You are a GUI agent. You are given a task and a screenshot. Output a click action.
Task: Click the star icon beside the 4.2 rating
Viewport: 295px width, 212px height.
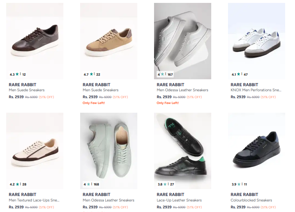click(17, 184)
